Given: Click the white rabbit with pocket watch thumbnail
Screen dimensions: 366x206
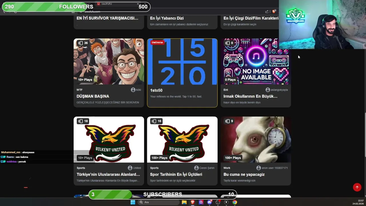Looking at the screenshot, I should [x=256, y=140].
